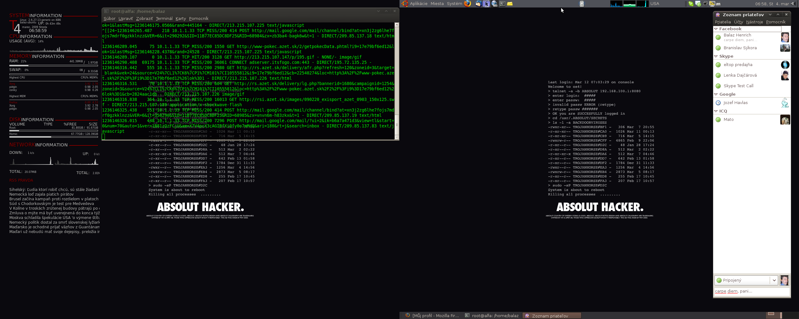Image resolution: width=799 pixels, height=319 pixels.
Task: Open Priatelia menu in buddy list
Action: click(x=723, y=22)
